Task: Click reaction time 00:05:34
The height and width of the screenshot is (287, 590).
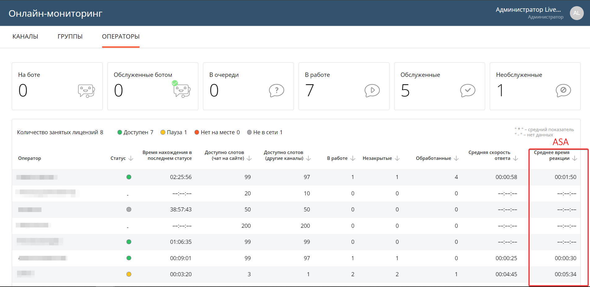Action: point(566,274)
